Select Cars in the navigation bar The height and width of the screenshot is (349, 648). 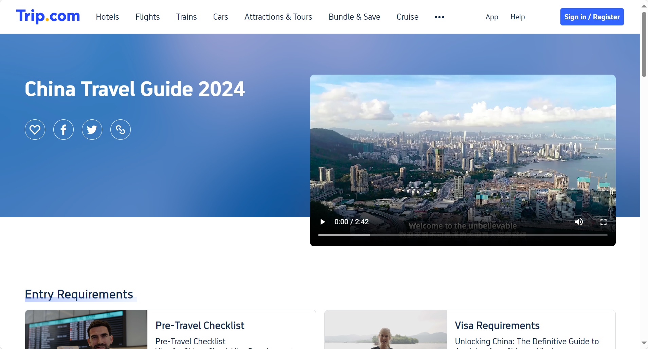tap(220, 17)
